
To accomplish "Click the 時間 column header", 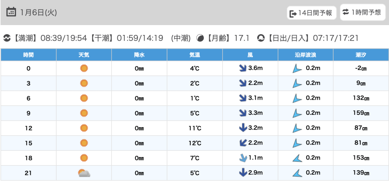I will tap(28, 55).
